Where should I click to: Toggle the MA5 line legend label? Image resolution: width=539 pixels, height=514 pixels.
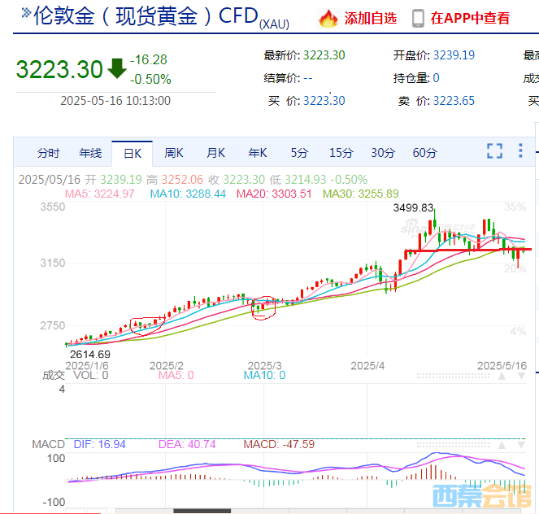(x=99, y=194)
